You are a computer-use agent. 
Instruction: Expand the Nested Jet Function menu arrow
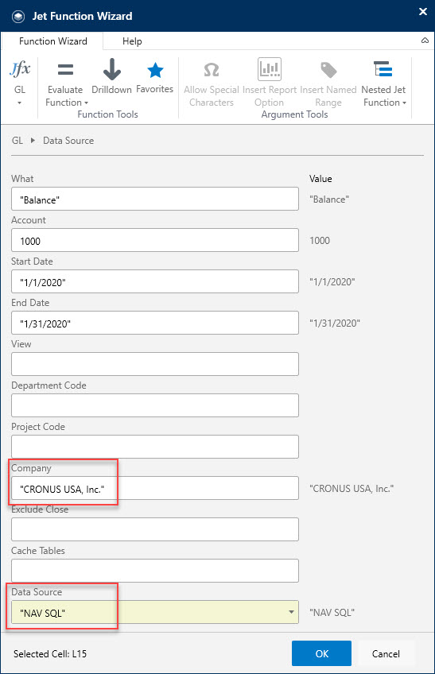[x=404, y=103]
